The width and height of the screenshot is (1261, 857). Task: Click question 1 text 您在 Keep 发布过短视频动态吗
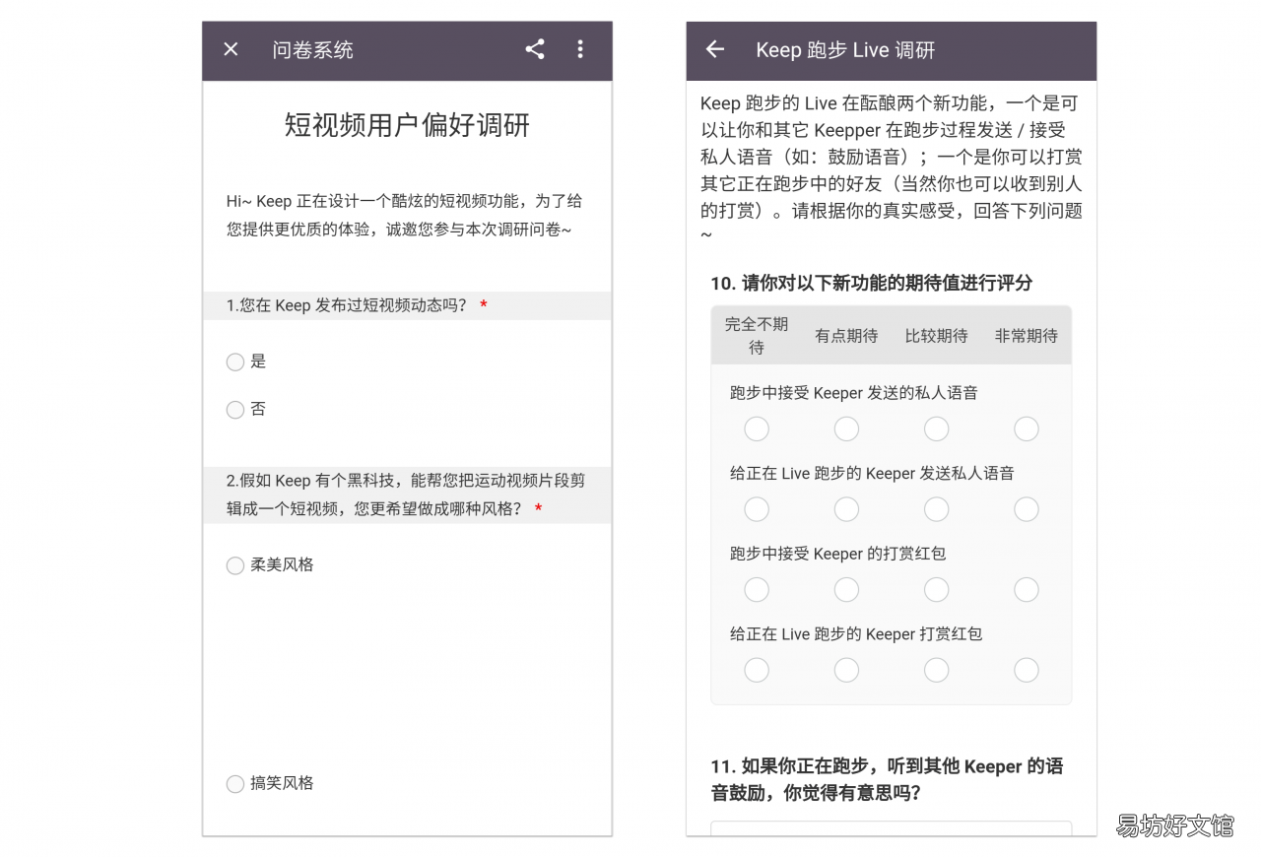click(347, 305)
